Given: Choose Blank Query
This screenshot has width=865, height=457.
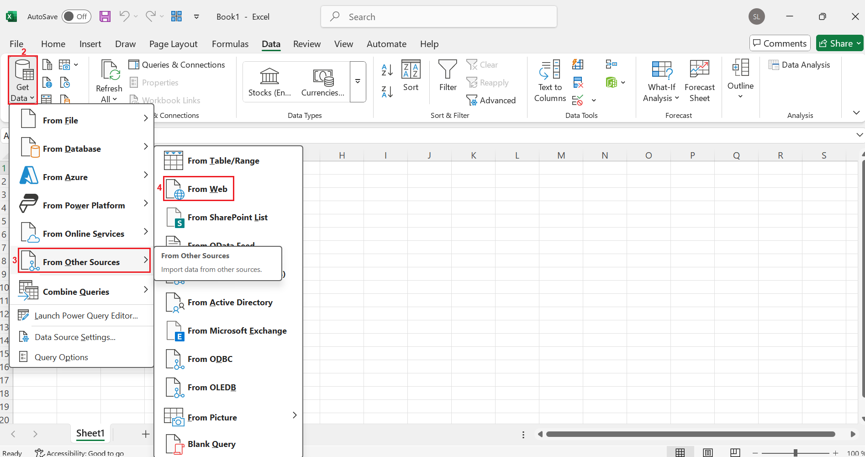Looking at the screenshot, I should pos(228,444).
